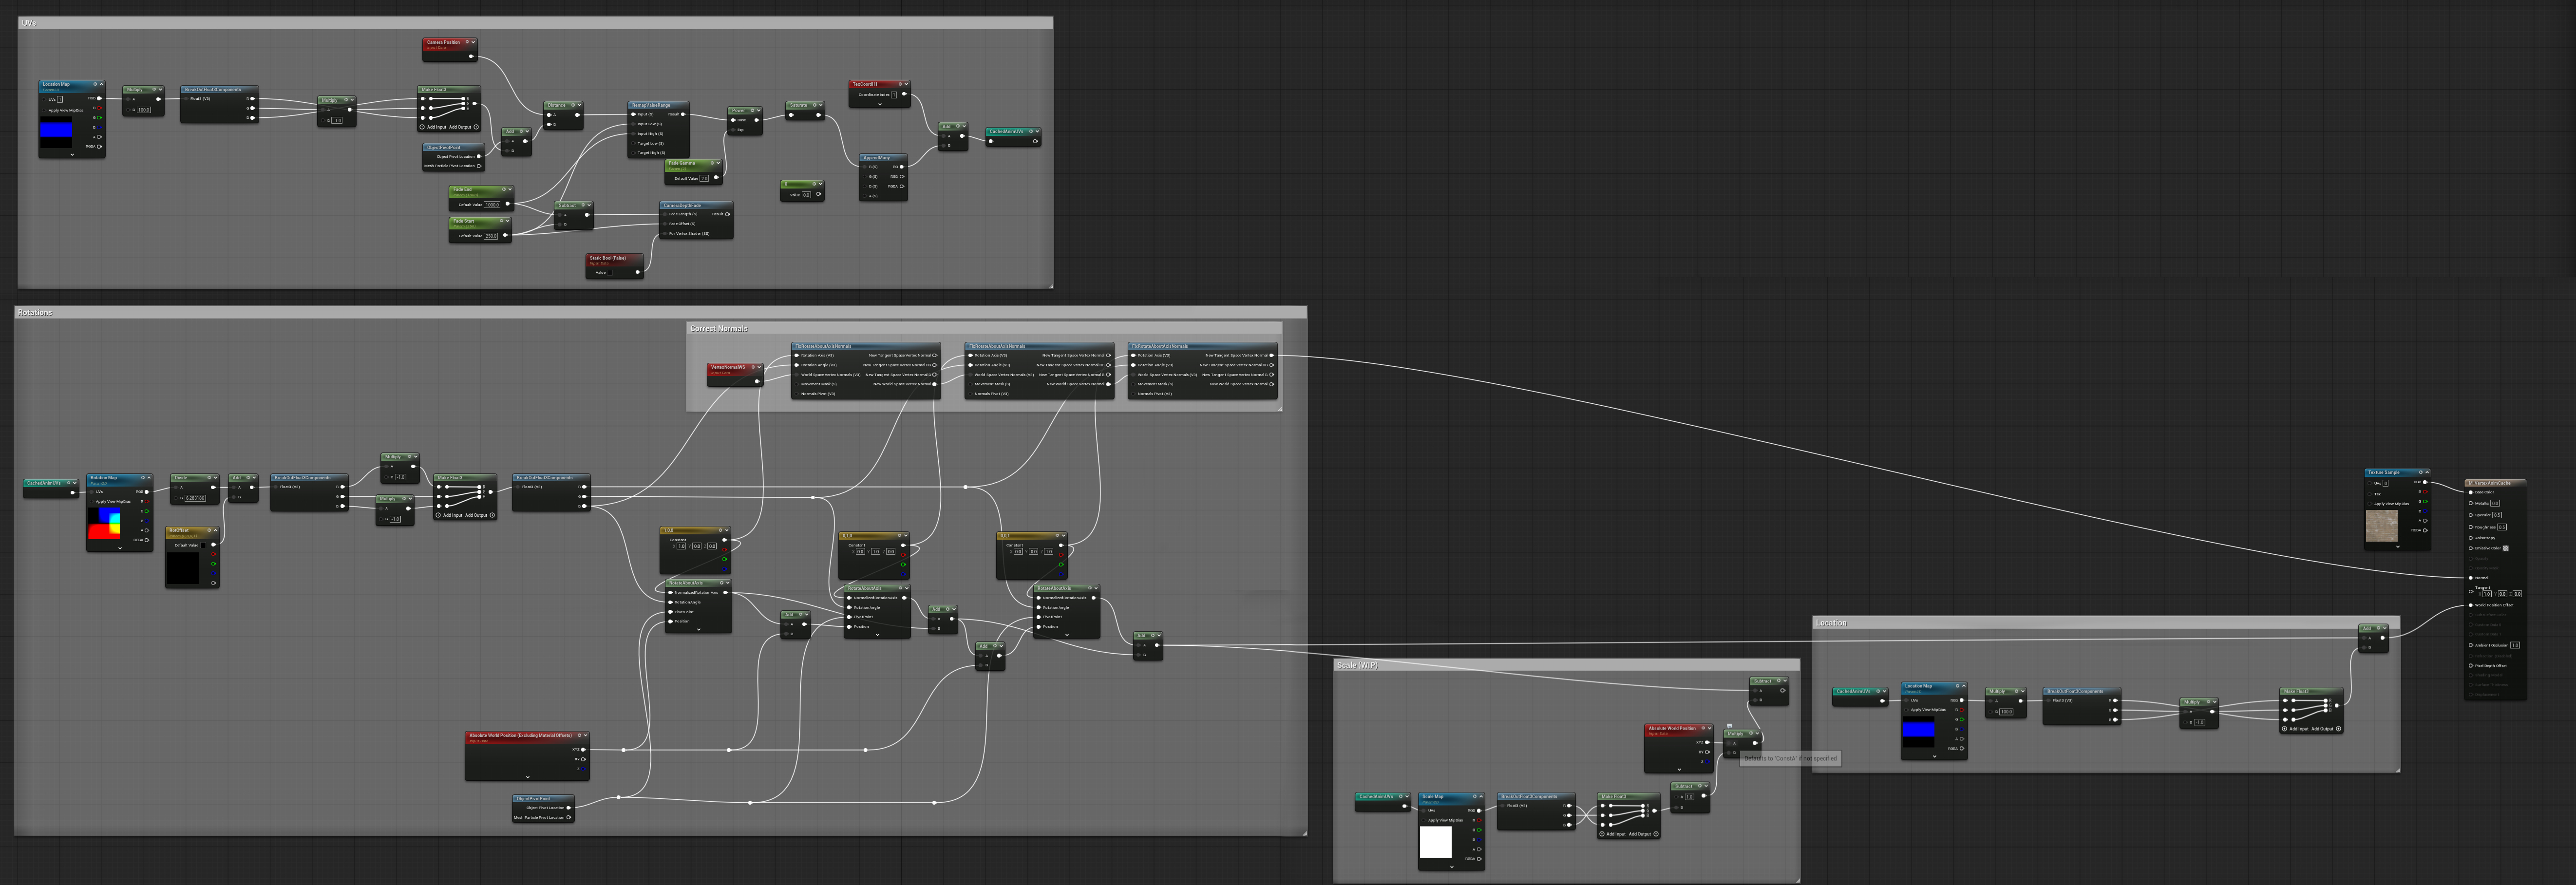Viewport: 2576px width, 885px height.
Task: Click the chevron on the Fade End header
Action: point(509,189)
